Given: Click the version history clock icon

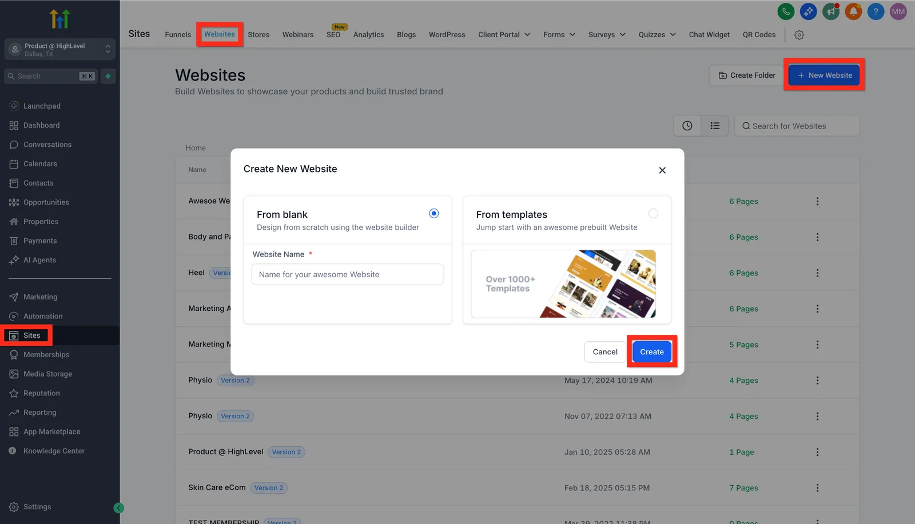Looking at the screenshot, I should [x=687, y=126].
